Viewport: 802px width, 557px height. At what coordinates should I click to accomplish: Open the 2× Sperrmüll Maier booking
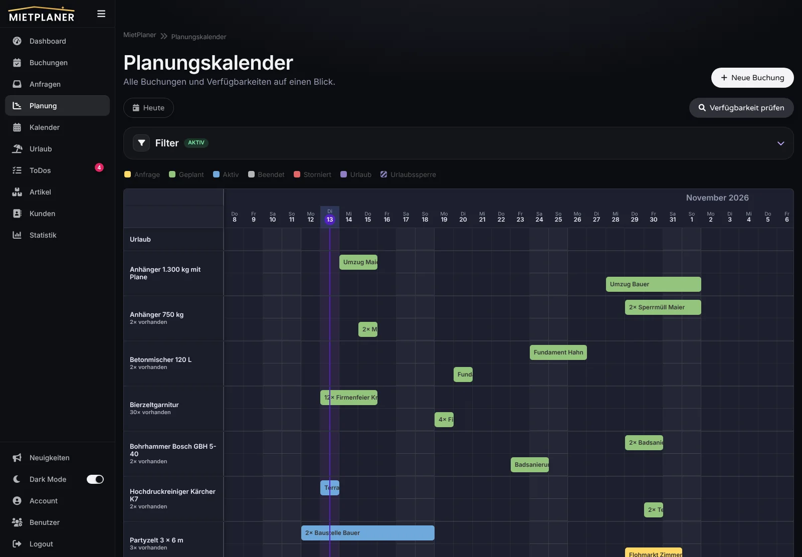[663, 307]
